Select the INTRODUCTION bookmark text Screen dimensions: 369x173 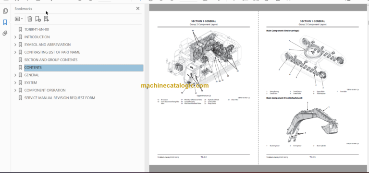[37, 37]
